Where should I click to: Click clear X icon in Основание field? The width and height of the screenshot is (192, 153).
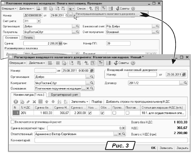coord(87,88)
